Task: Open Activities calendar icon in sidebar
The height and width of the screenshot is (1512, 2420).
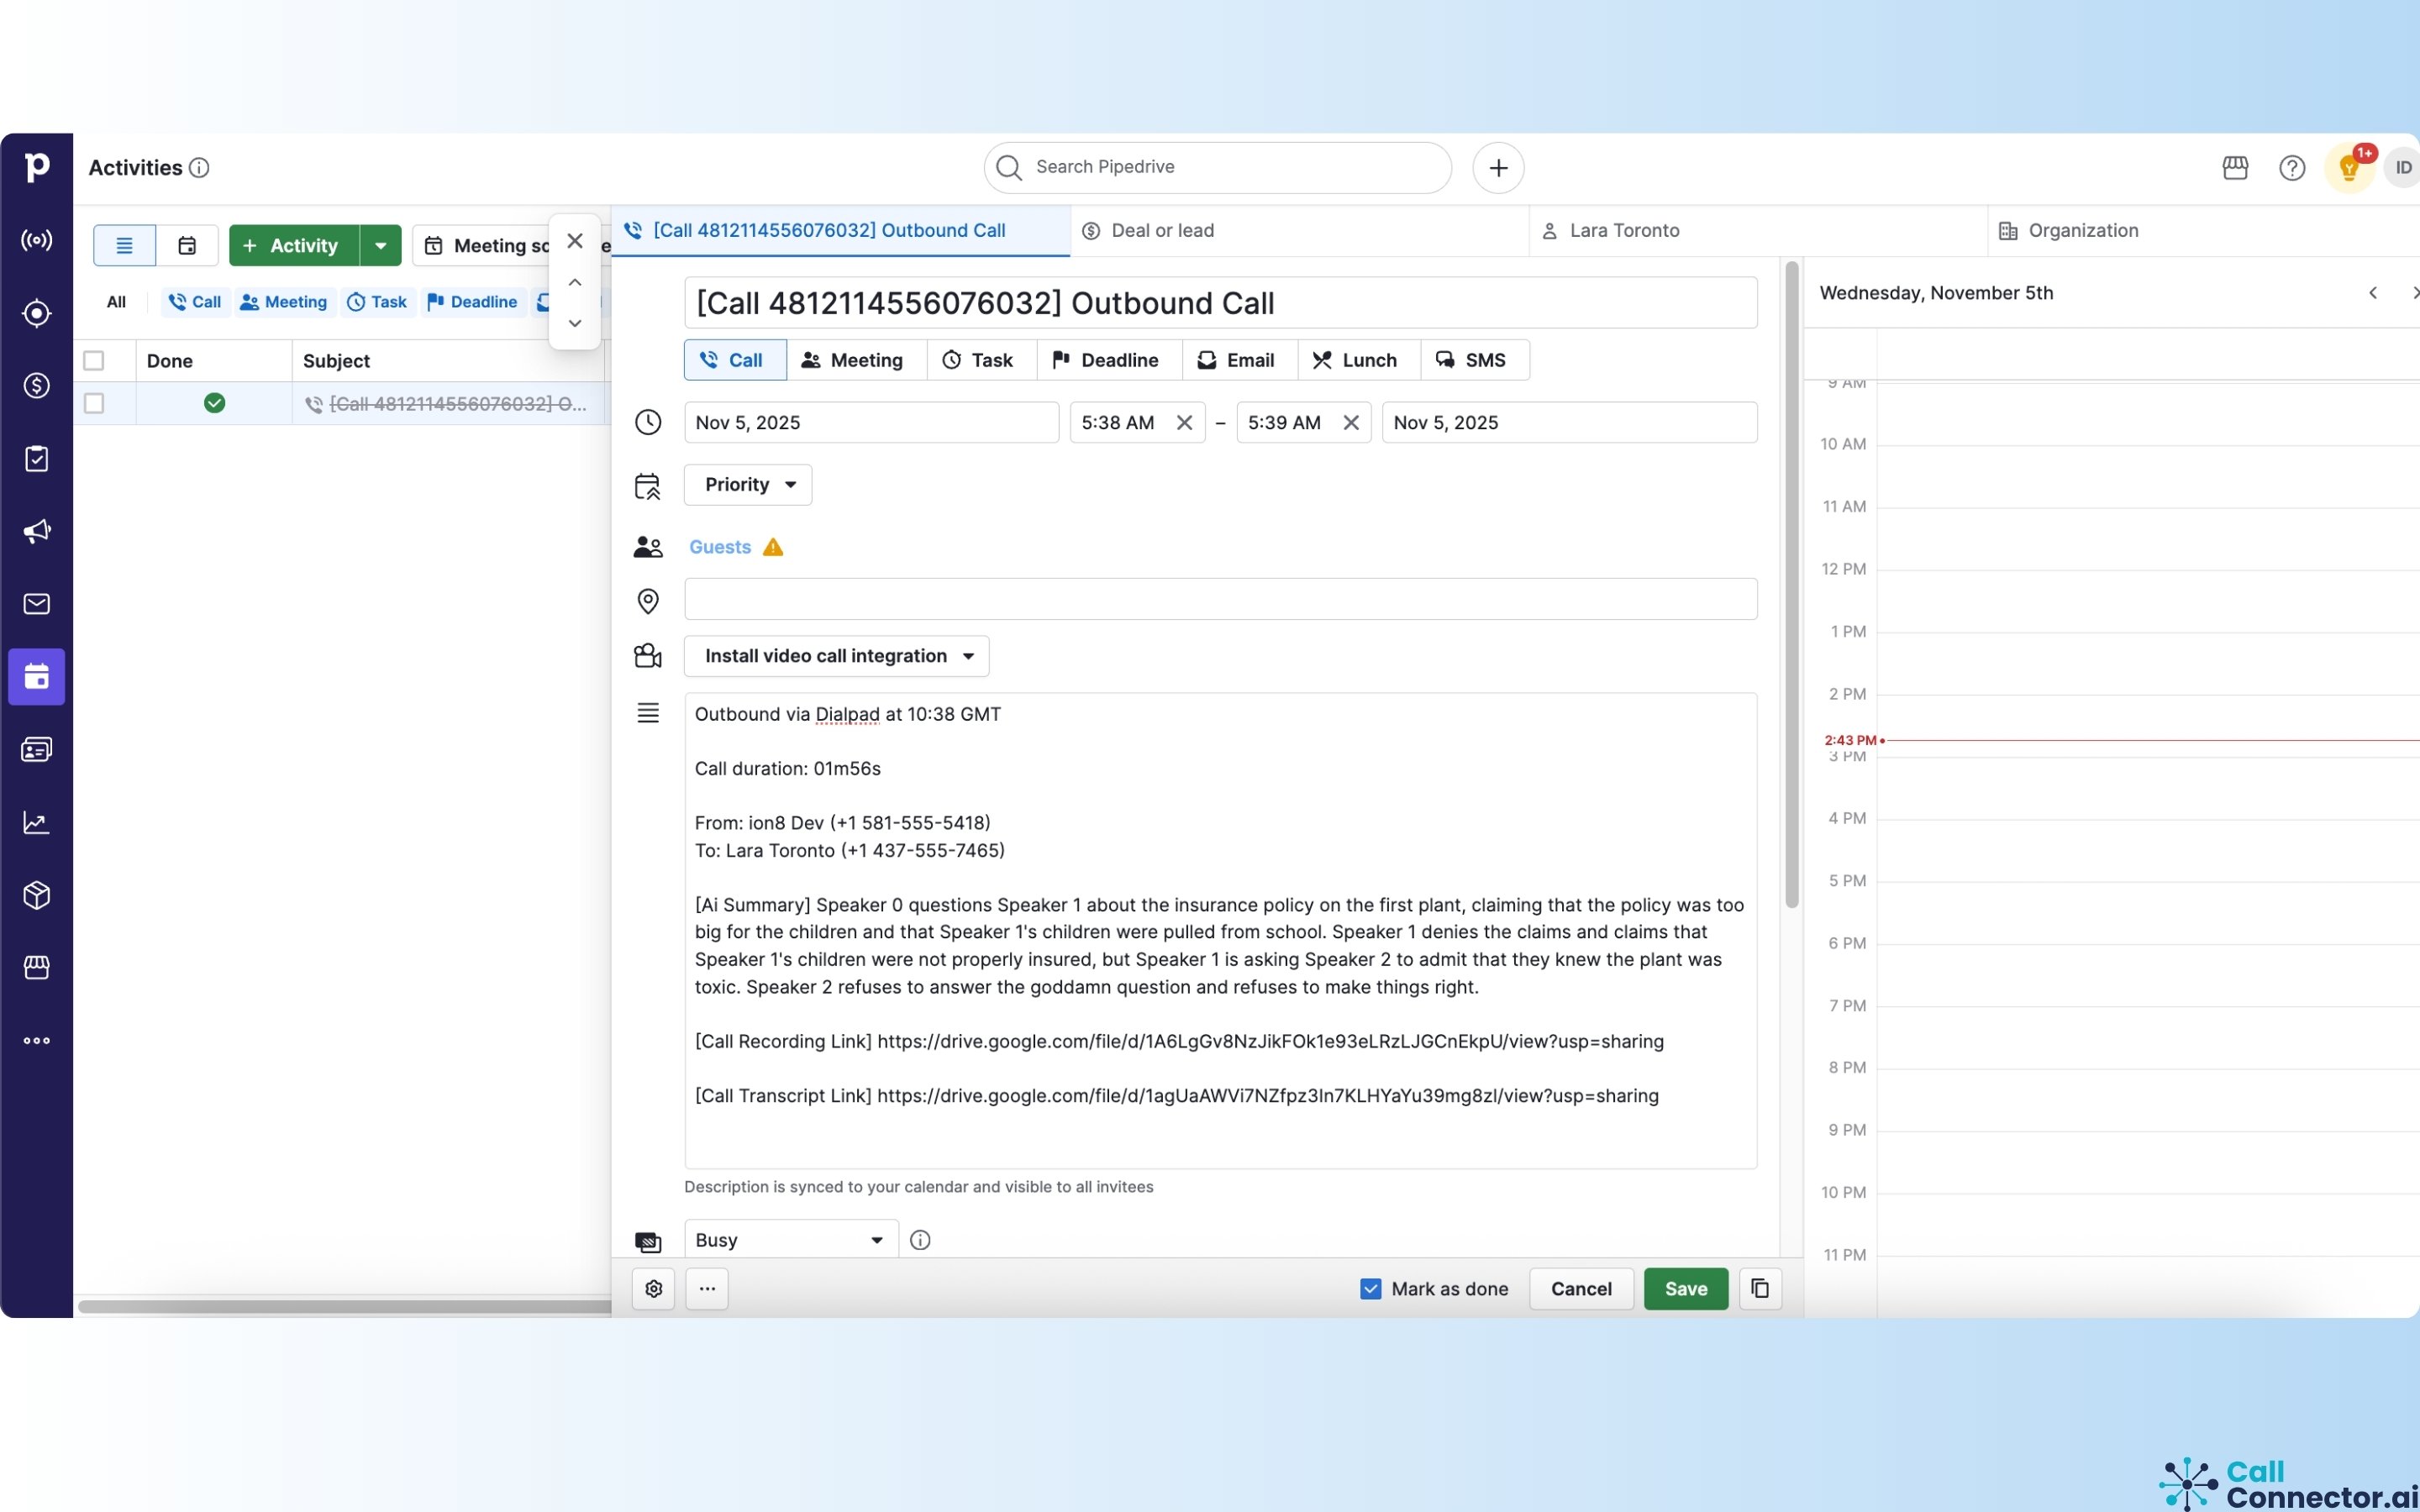Action: pos(37,677)
